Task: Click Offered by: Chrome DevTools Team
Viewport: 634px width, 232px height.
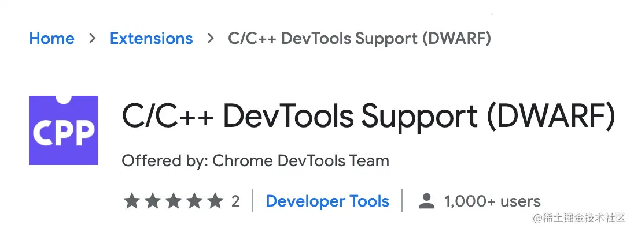Action: coord(256,161)
